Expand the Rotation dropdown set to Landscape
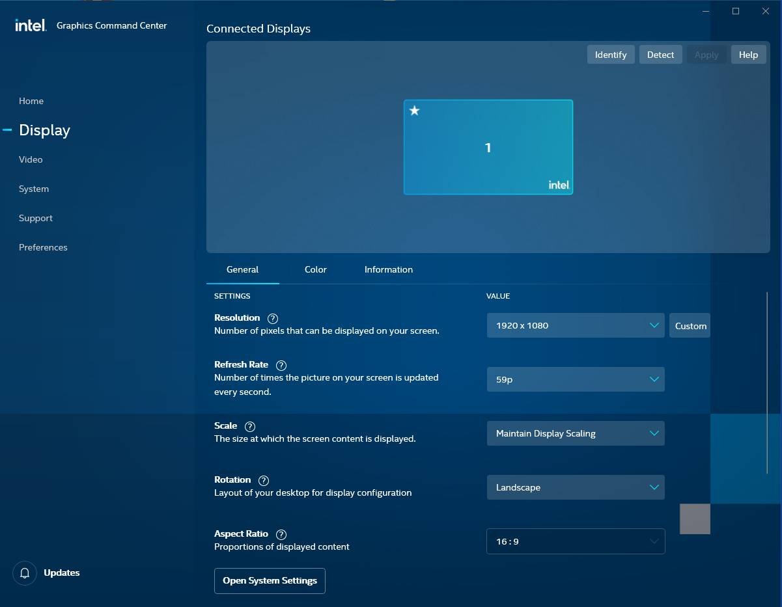The width and height of the screenshot is (782, 607). (575, 487)
